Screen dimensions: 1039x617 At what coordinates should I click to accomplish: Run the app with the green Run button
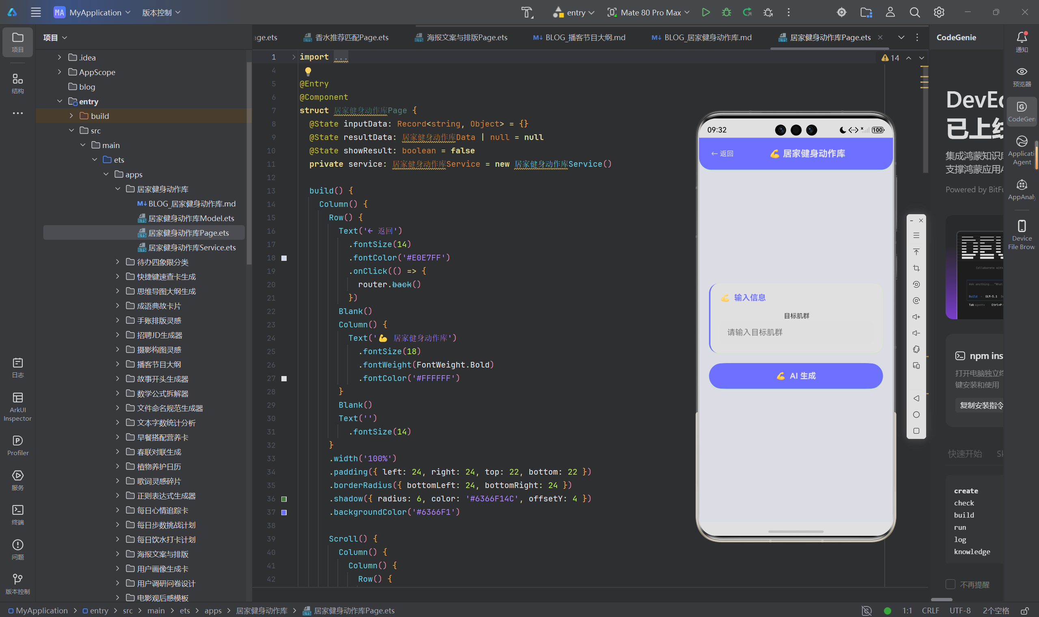click(x=705, y=13)
